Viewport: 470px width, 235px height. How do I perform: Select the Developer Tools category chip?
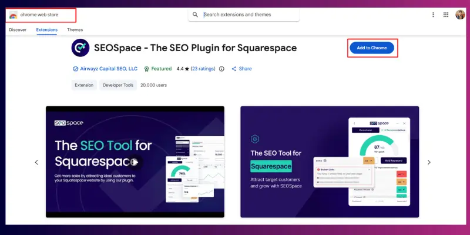[118, 85]
